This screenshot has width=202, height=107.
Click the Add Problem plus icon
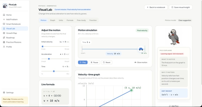tap(4, 19)
